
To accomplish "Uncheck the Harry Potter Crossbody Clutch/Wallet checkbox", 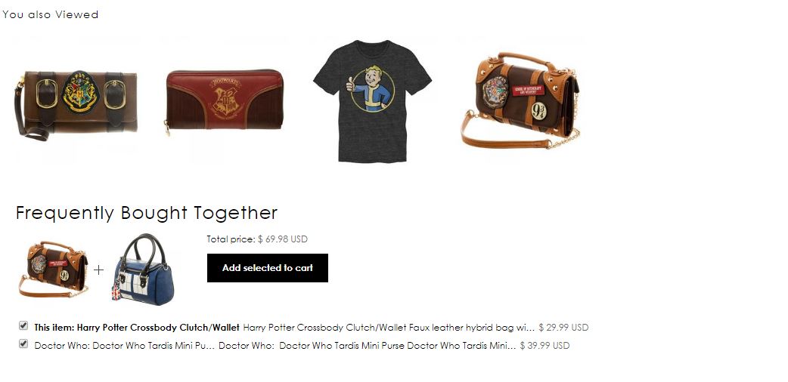I will pyautogui.click(x=23, y=326).
